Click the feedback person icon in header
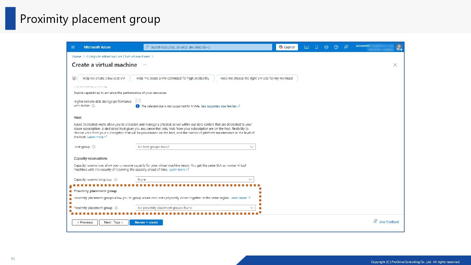This screenshot has width=471, height=265. [x=346, y=47]
